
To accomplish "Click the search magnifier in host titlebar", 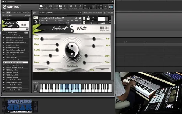I will click(109, 2).
